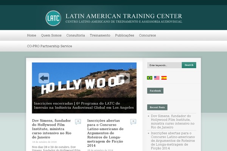Open the Publicações menu
The height and width of the screenshot is (151, 227).
click(124, 35)
